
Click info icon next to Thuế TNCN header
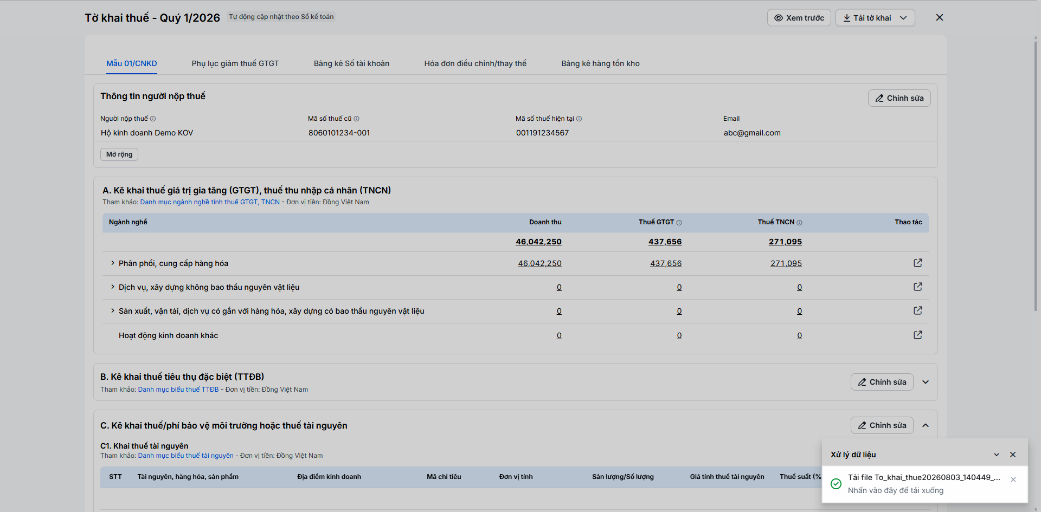point(800,223)
